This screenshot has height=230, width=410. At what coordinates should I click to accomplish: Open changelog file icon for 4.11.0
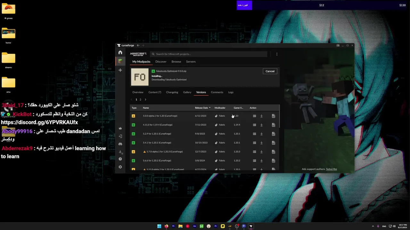pyautogui.click(x=273, y=125)
